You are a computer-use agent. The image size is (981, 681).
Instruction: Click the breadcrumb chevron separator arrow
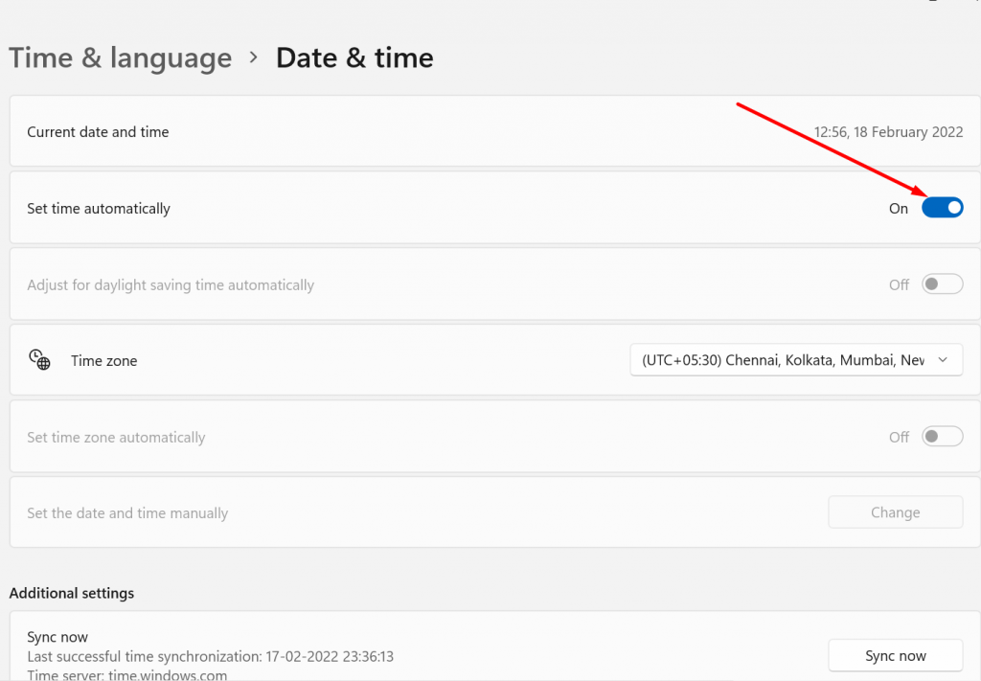pyautogui.click(x=254, y=57)
